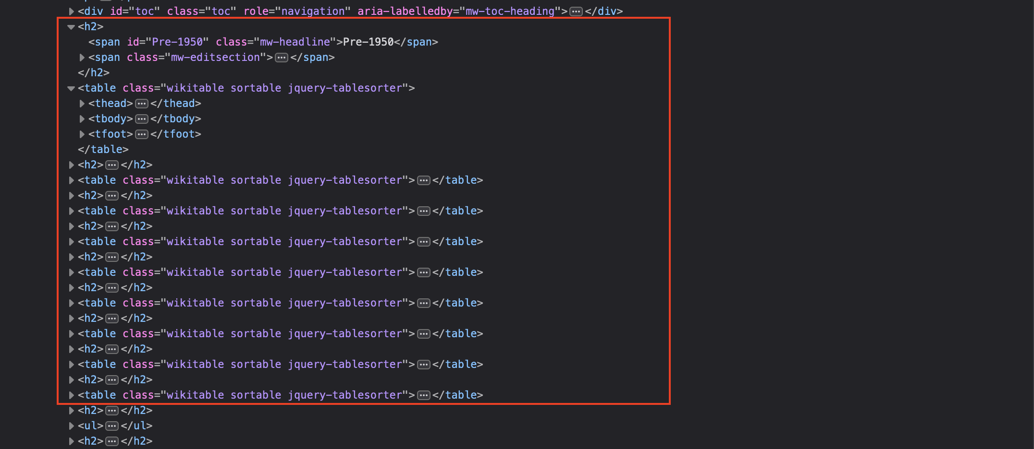The width and height of the screenshot is (1034, 449).
Task: Select the opening <h2> tag of expanded heading
Action: (91, 27)
